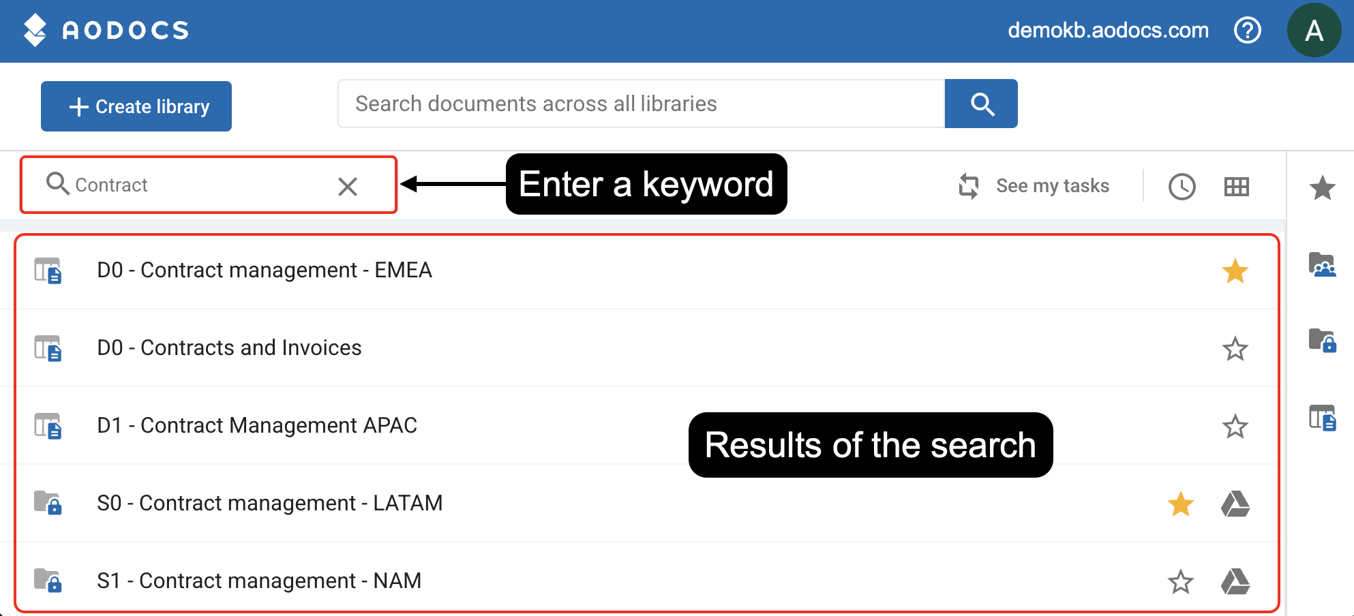Open Google Drive for S0 - LATAM library
1354x616 pixels.
click(1235, 504)
